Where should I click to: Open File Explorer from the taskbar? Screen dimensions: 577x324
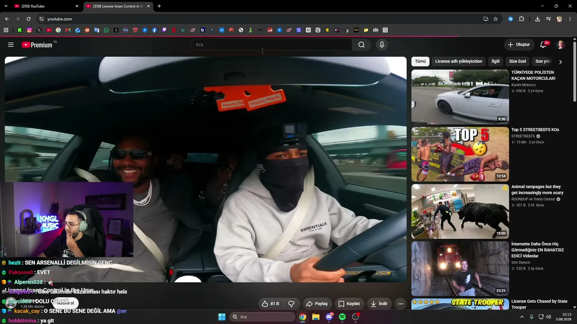click(316, 317)
